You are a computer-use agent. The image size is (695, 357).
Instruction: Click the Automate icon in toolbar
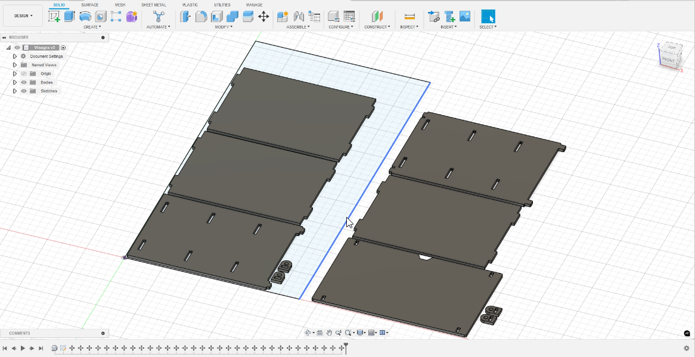click(x=158, y=17)
